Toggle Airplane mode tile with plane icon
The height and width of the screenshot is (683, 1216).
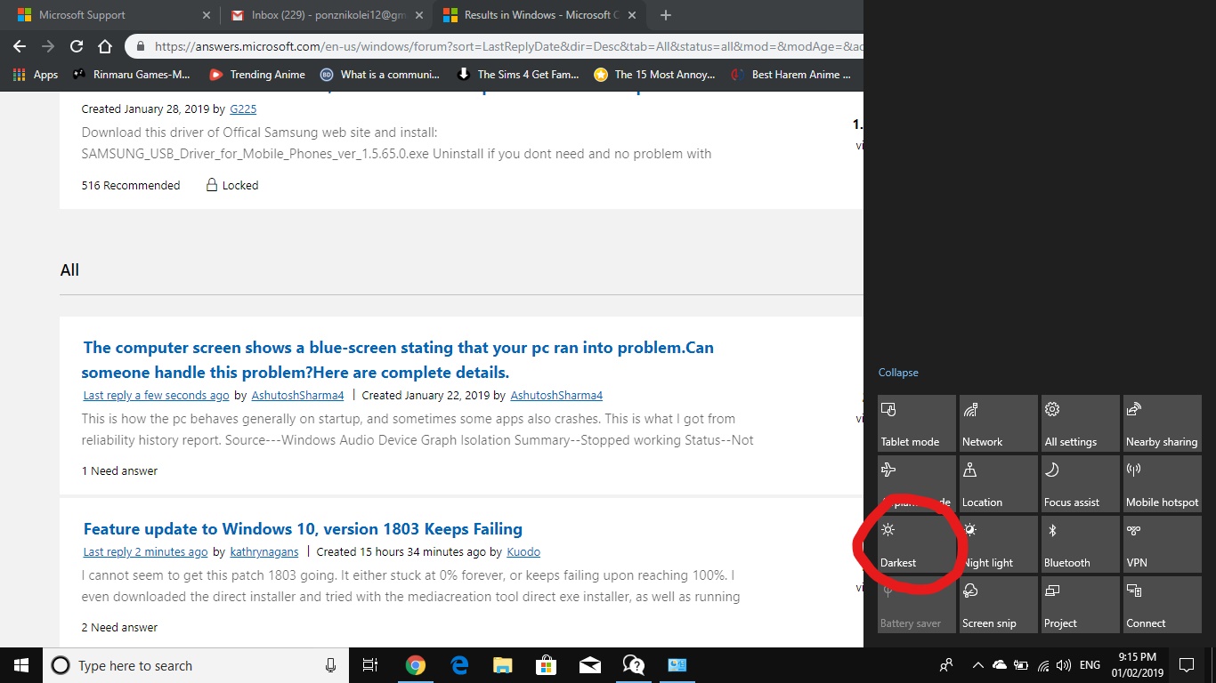917,484
